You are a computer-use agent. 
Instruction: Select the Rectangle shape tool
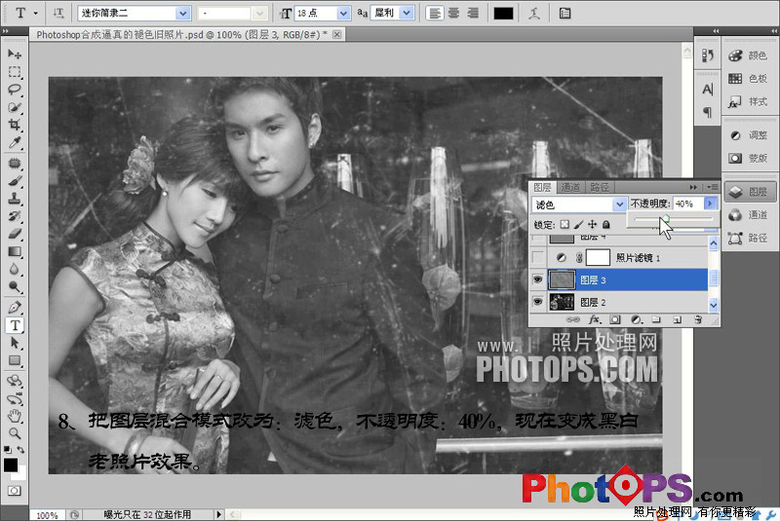(x=15, y=360)
